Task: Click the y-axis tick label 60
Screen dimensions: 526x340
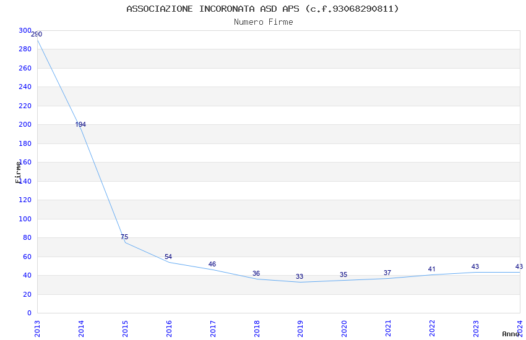Action: coord(27,257)
